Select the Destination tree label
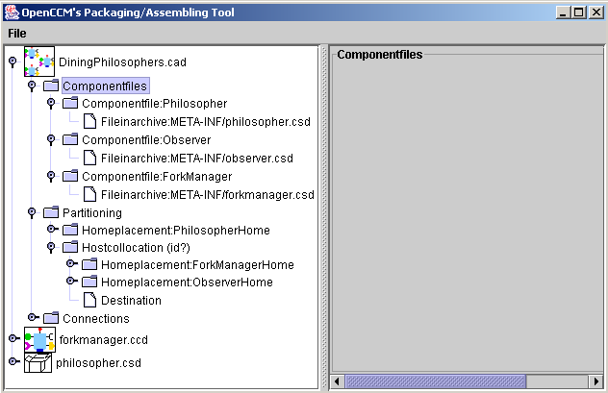The image size is (608, 393). coord(131,300)
